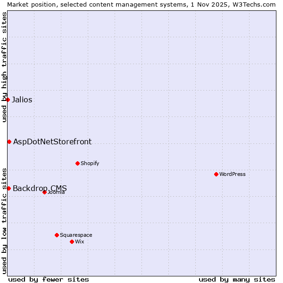Click the Backdrop CMS red marker

8,188
